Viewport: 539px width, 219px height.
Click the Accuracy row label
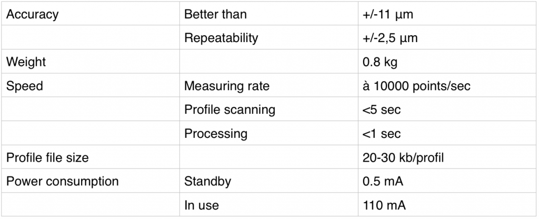(x=32, y=15)
